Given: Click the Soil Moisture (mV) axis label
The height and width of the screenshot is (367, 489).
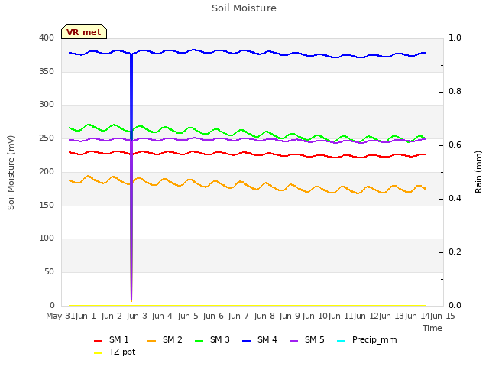Looking at the screenshot, I should 11,173.
